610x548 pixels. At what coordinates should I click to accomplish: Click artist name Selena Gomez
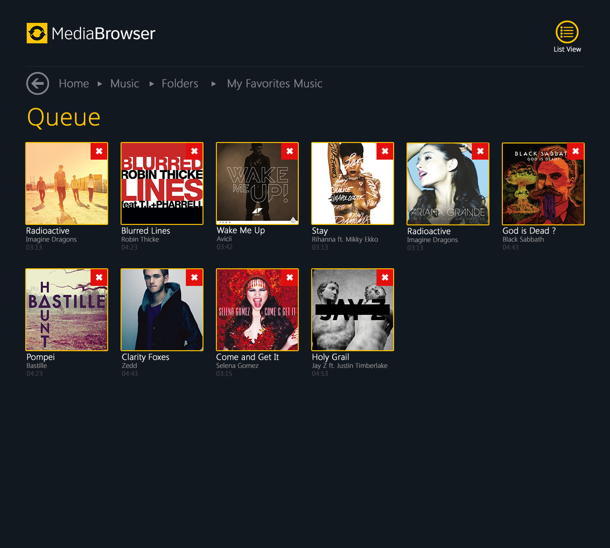[x=237, y=366]
